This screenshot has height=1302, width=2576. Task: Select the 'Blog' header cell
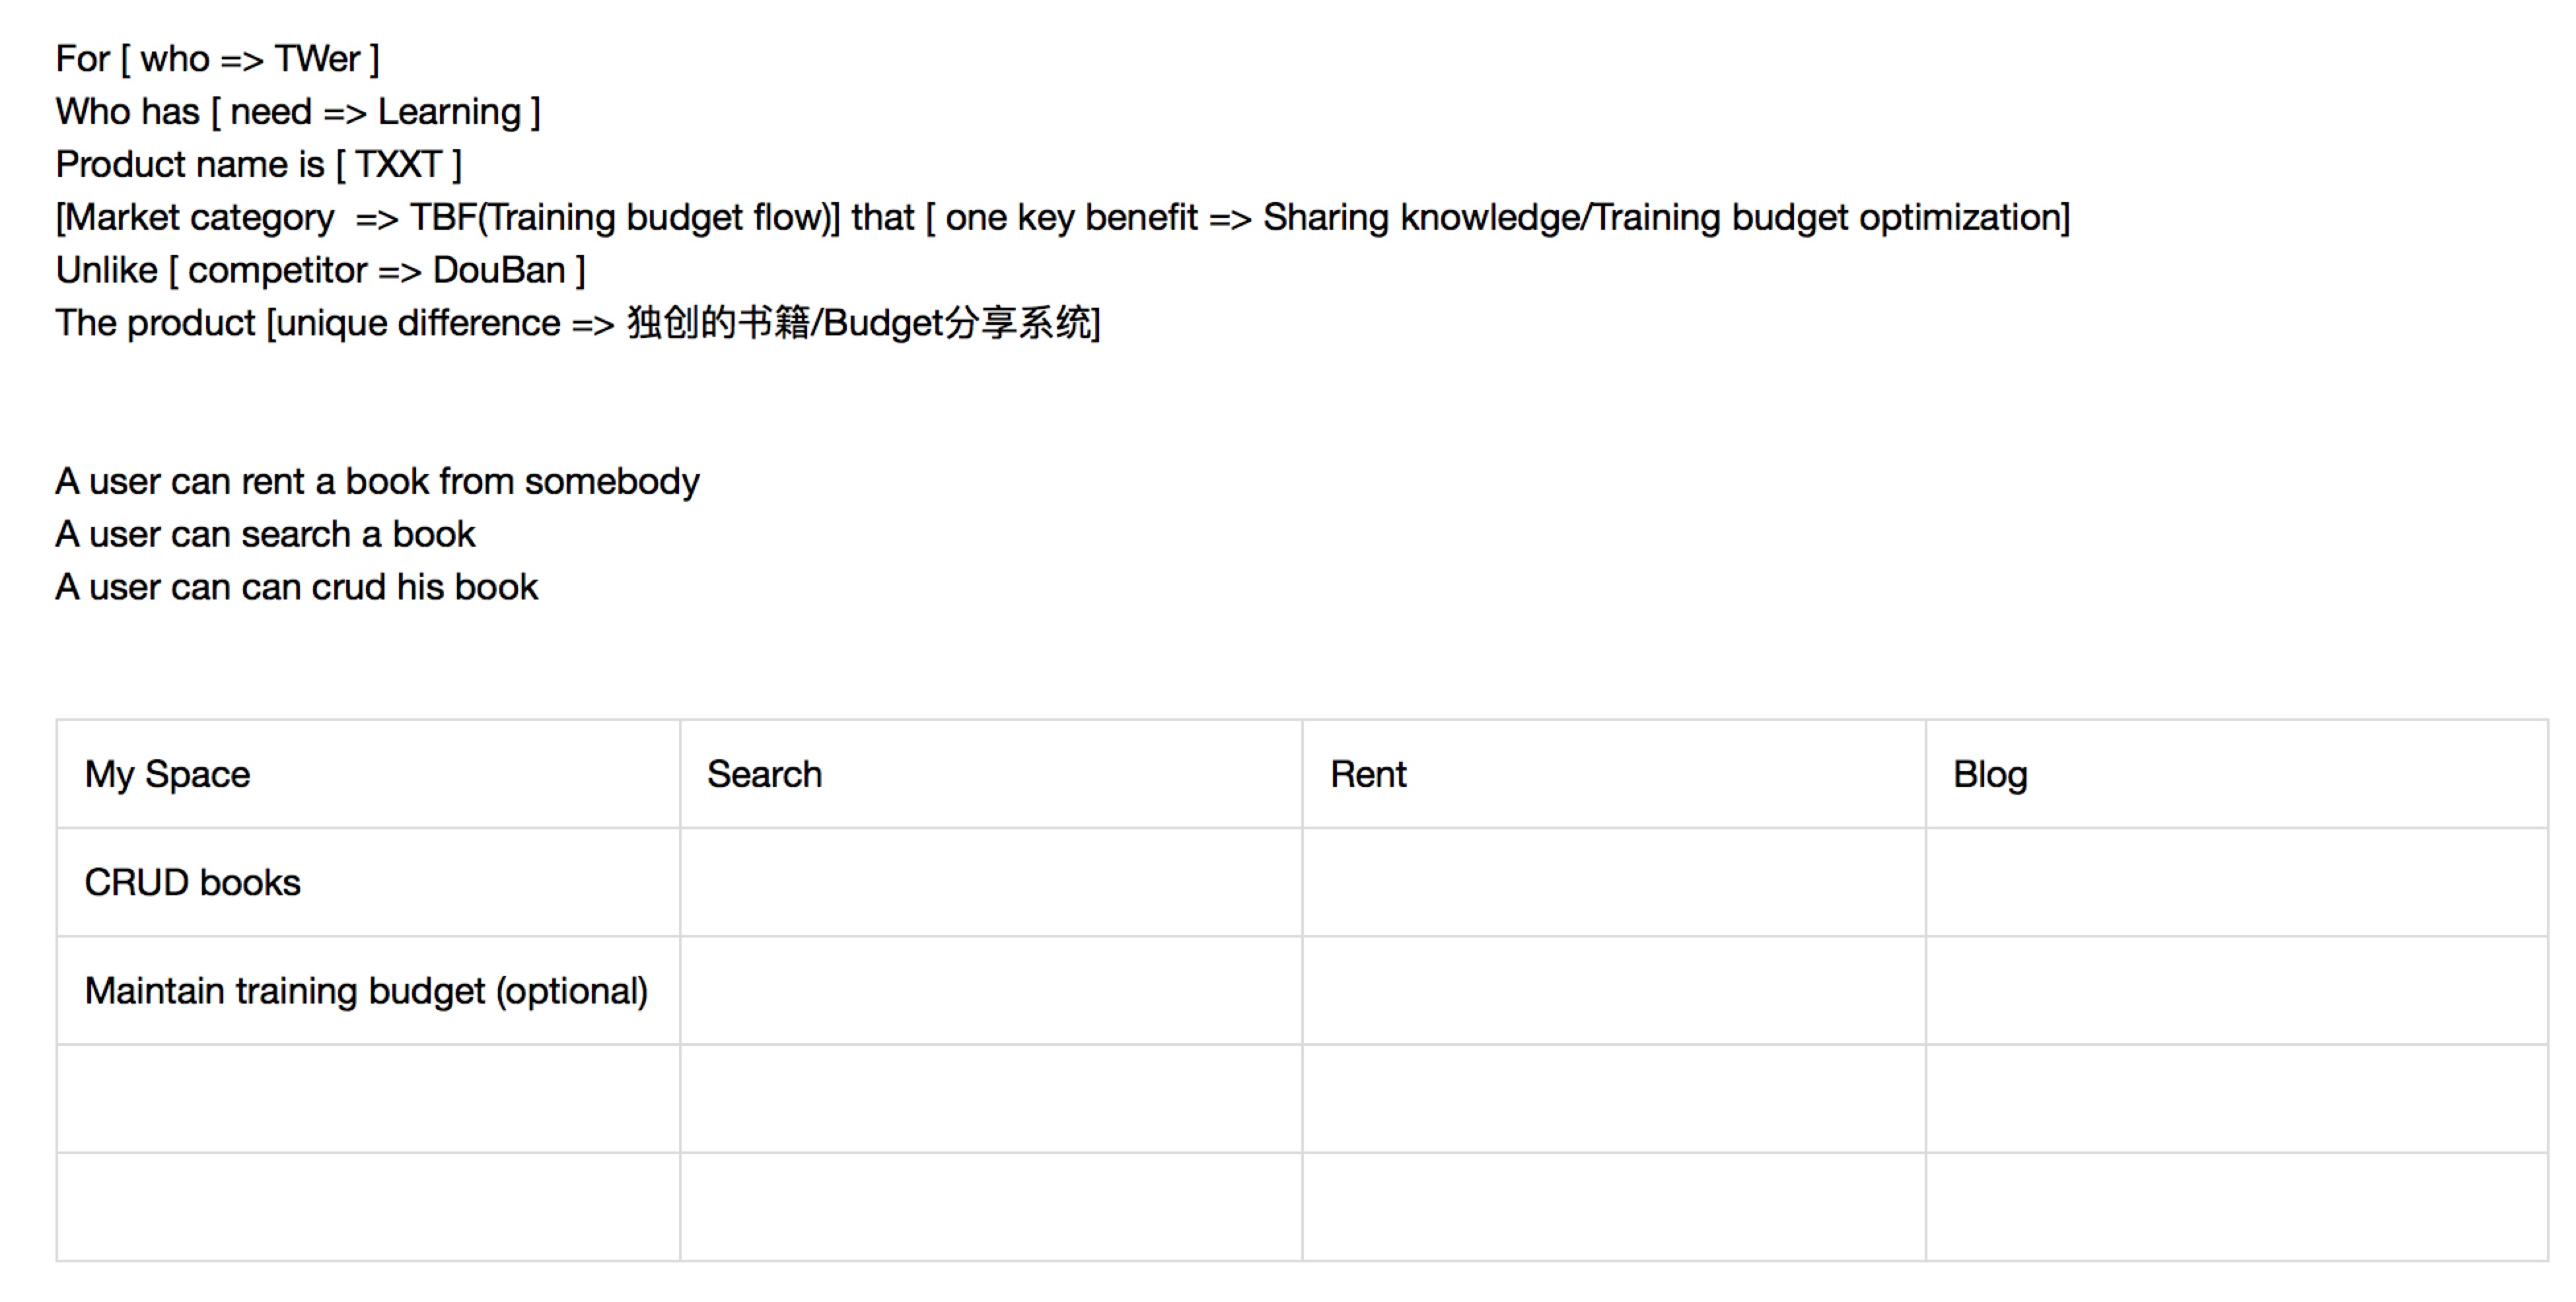tap(2237, 774)
